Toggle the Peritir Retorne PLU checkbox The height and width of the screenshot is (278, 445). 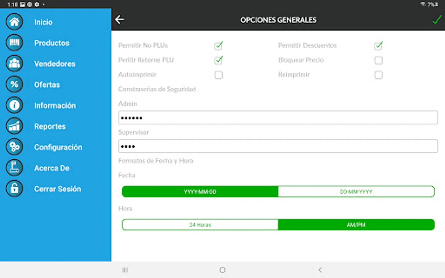(218, 60)
